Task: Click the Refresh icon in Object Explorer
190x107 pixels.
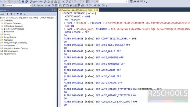Action: pos(21,14)
